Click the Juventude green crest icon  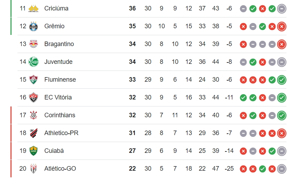click(x=33, y=62)
